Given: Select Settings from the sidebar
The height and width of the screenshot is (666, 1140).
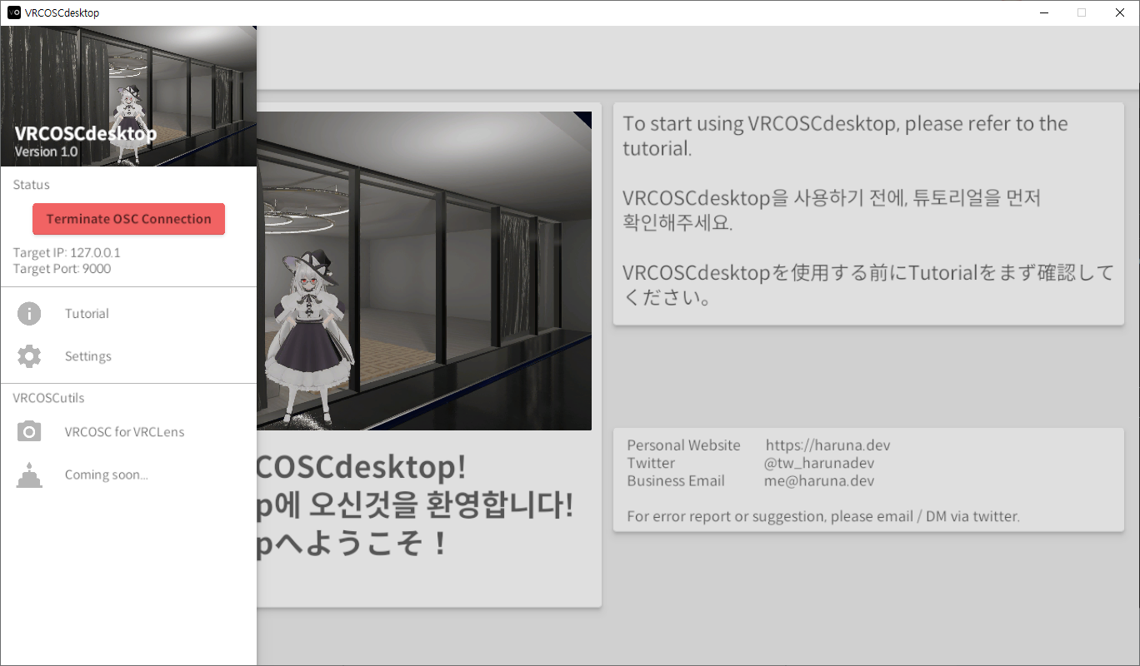Looking at the screenshot, I should point(87,355).
